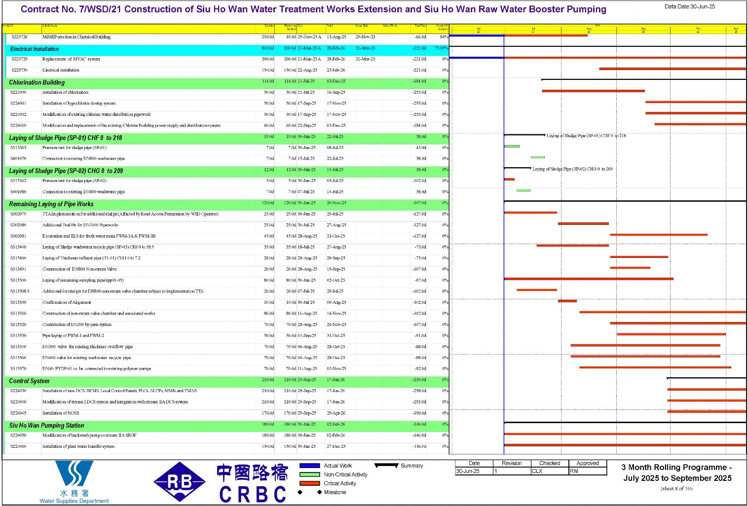Click the Data Date:30-Jun-25 label
Image resolution: width=748 pixels, height=506 pixels.
[x=689, y=6]
